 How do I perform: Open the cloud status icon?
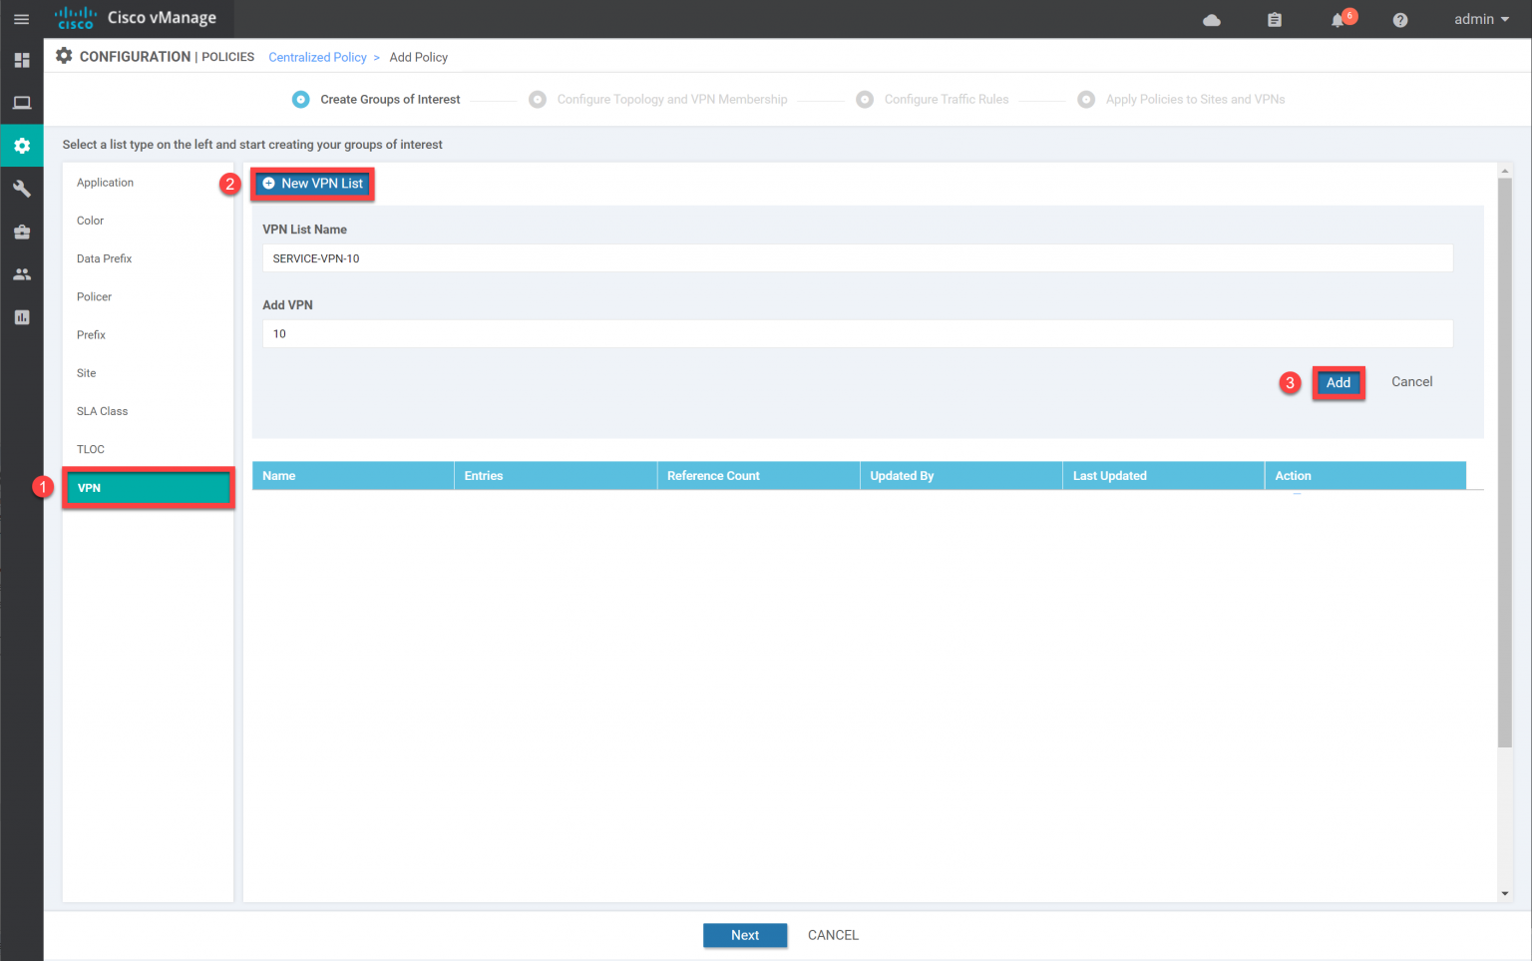click(1212, 20)
